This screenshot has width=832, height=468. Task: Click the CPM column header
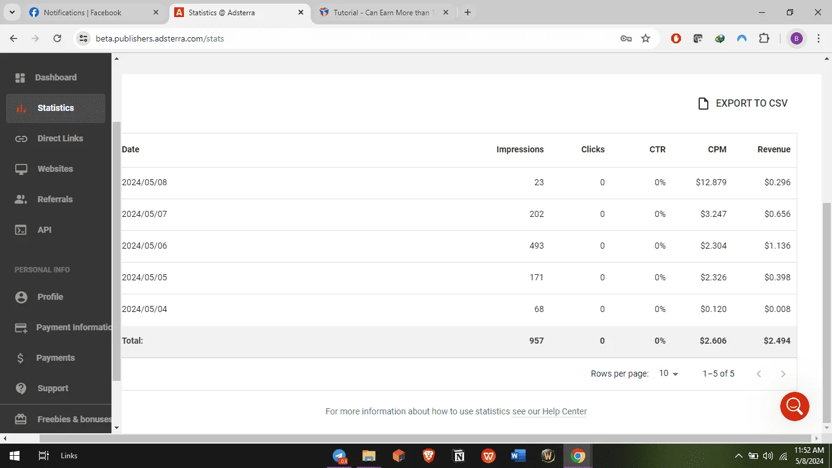pos(717,149)
